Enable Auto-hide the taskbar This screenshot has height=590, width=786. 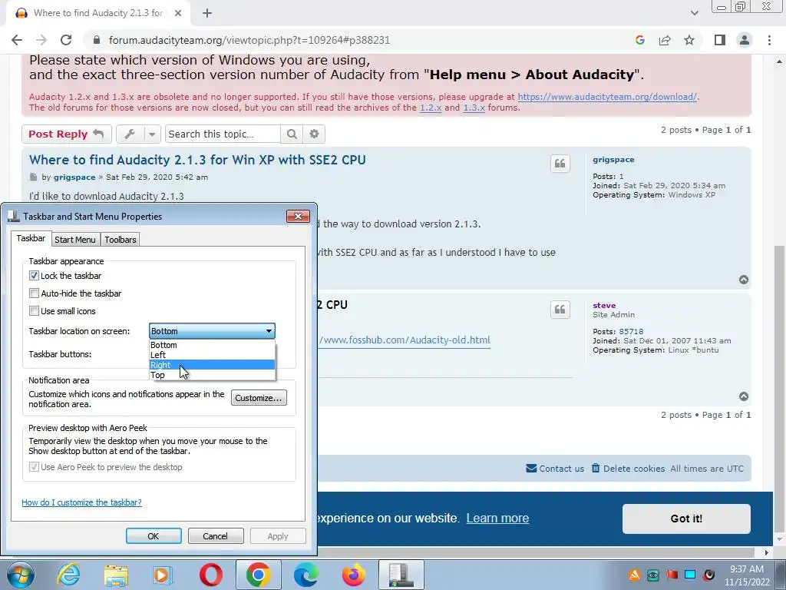[x=34, y=293]
